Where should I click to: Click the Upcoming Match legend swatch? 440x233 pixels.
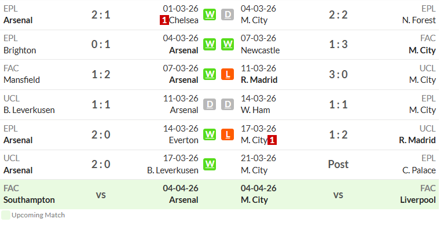click(6, 215)
